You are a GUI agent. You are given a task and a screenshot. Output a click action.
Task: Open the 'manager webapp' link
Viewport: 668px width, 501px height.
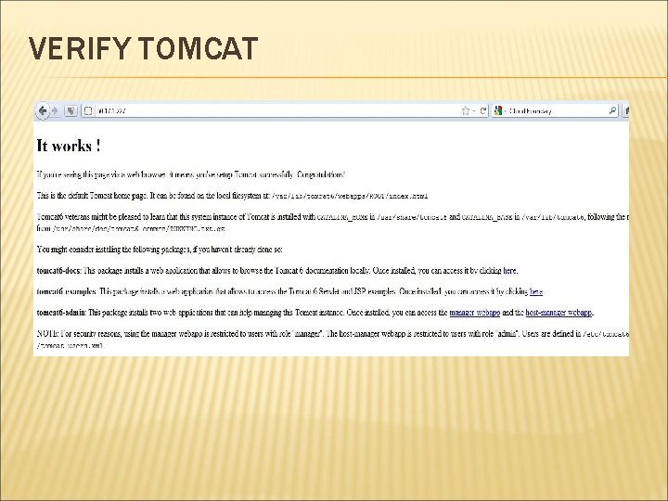pos(475,313)
